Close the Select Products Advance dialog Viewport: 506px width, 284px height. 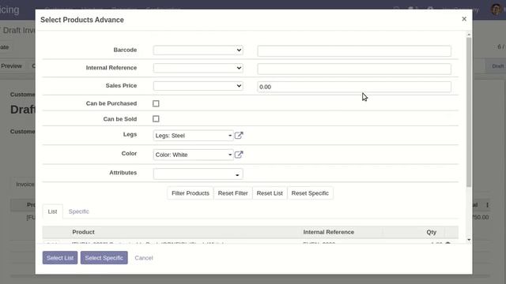click(x=464, y=19)
